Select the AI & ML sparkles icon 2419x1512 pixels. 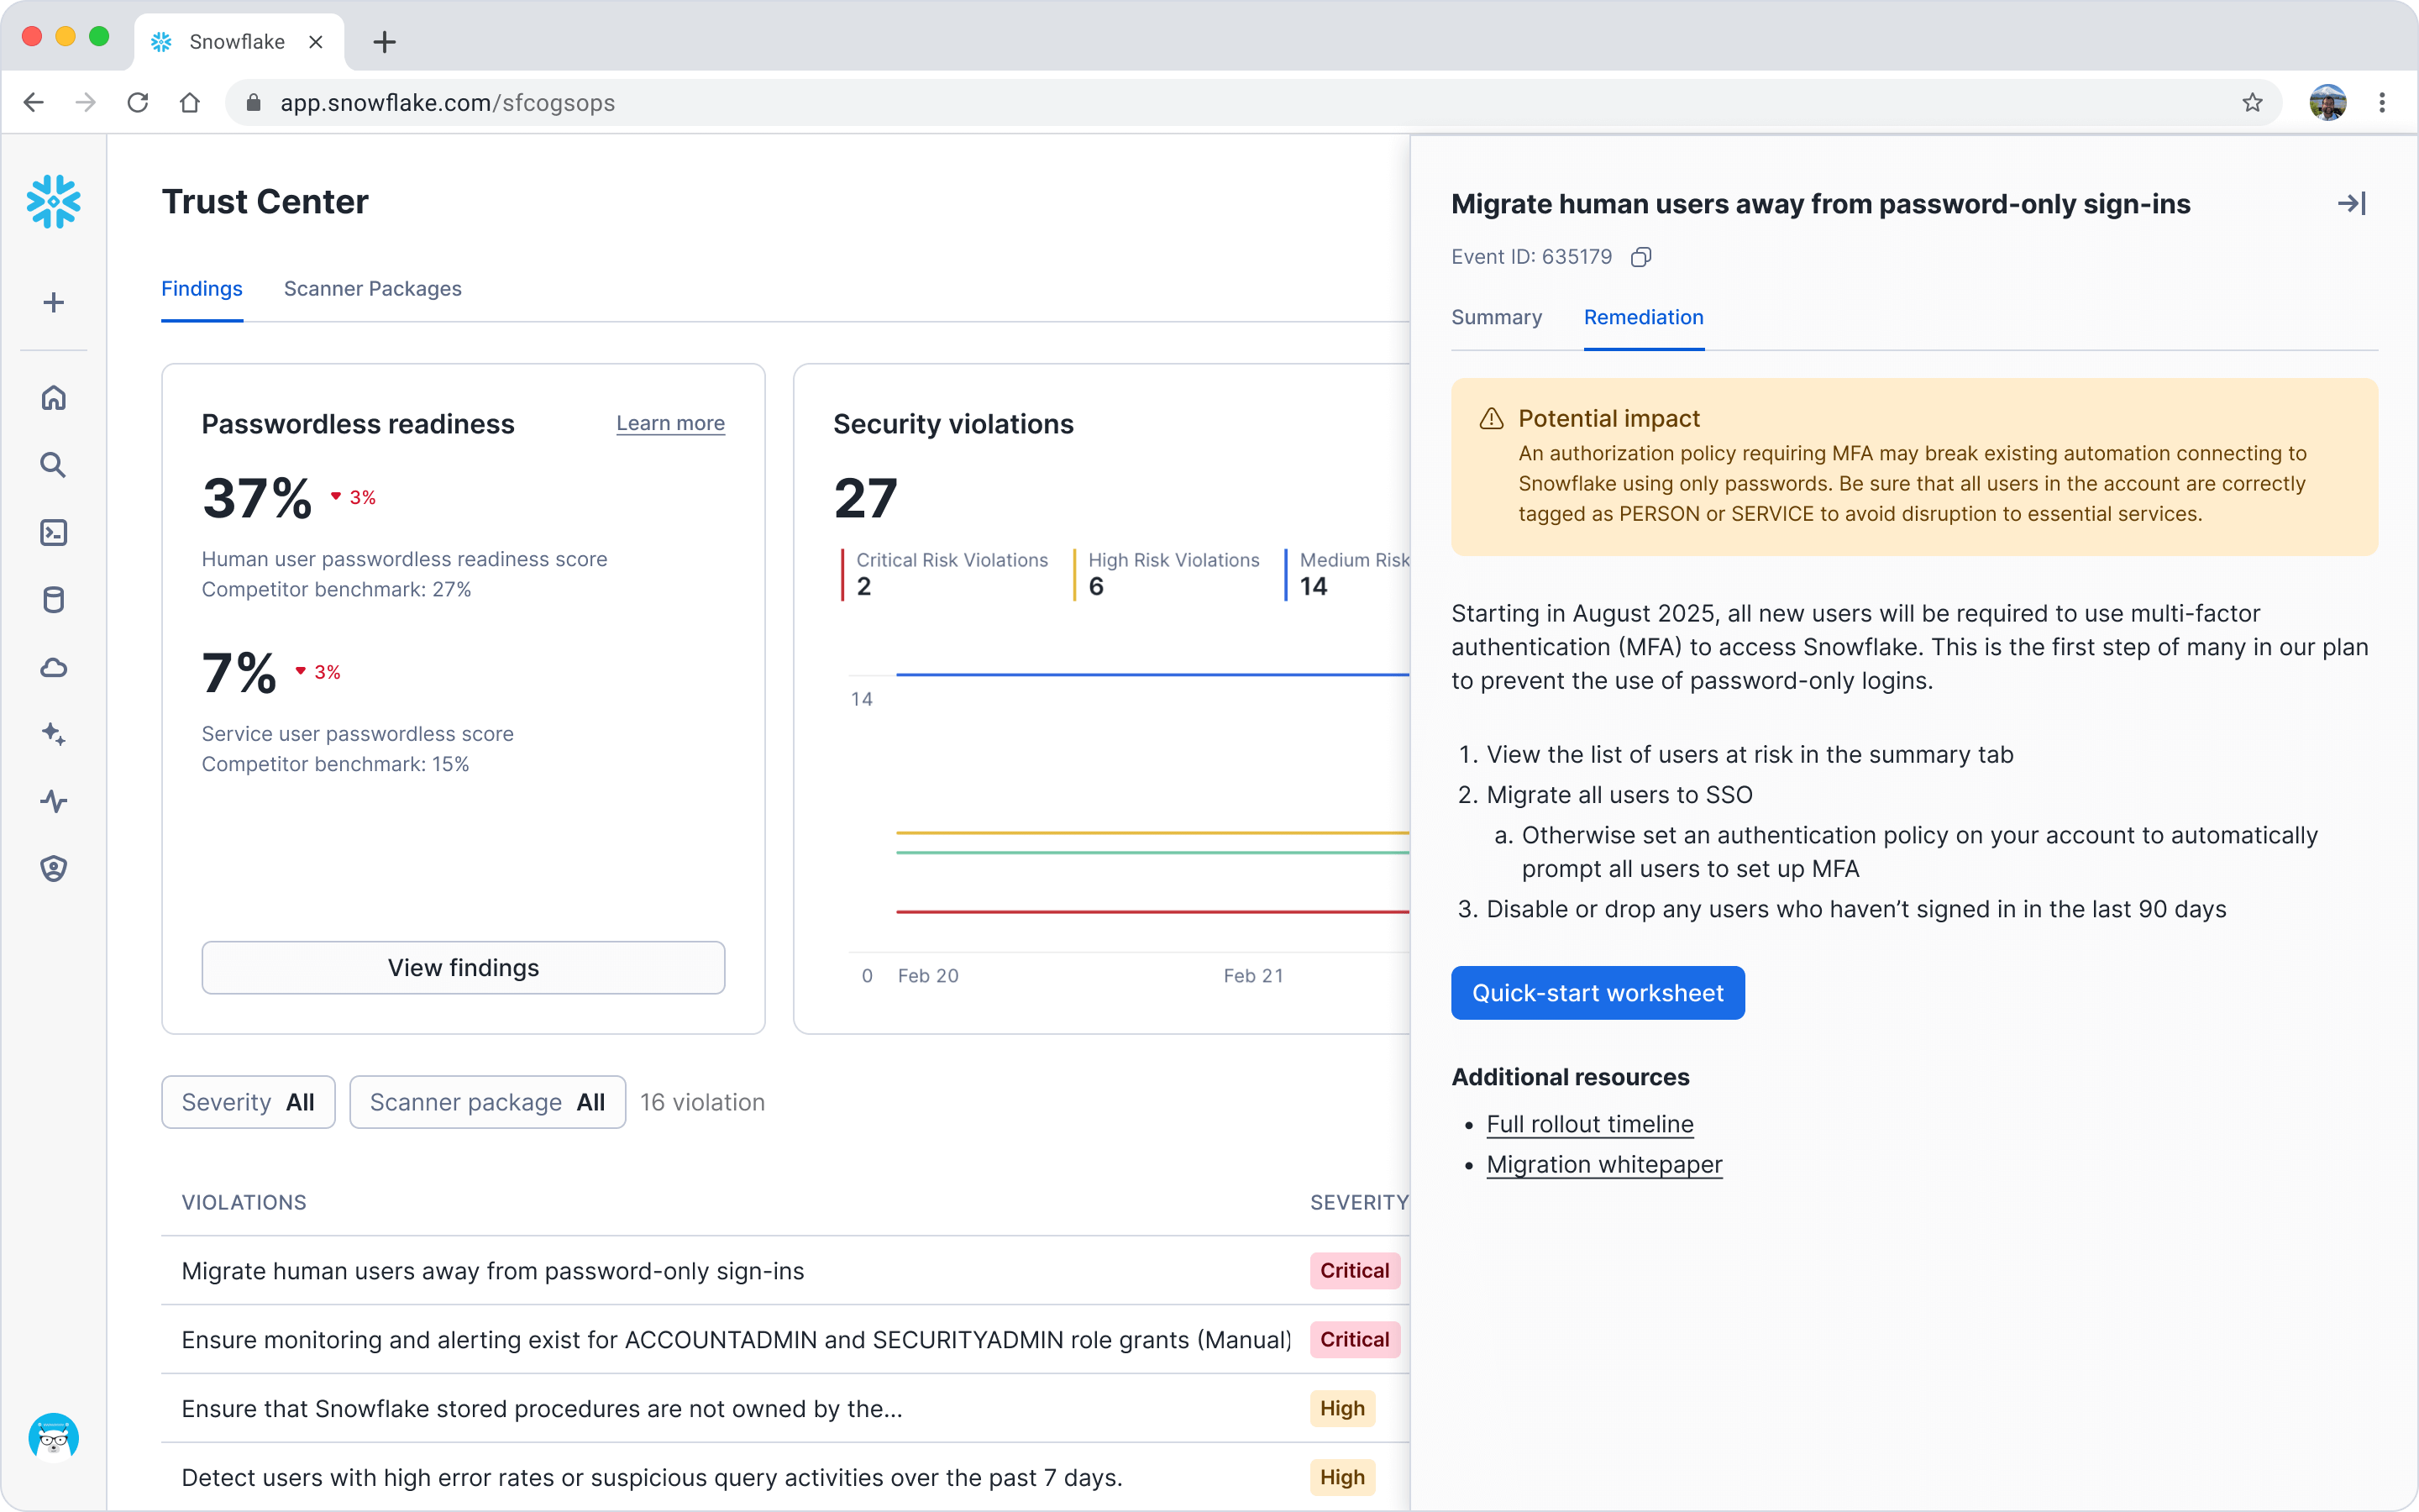coord(54,735)
